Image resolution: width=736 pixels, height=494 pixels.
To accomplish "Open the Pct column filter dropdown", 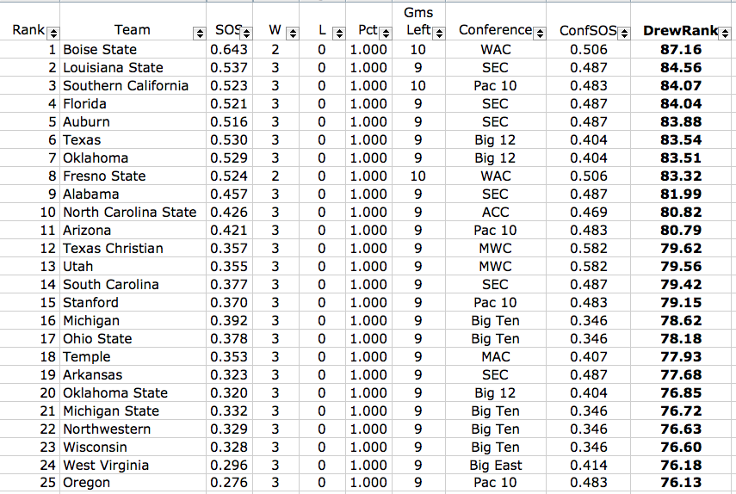I will [x=386, y=34].
